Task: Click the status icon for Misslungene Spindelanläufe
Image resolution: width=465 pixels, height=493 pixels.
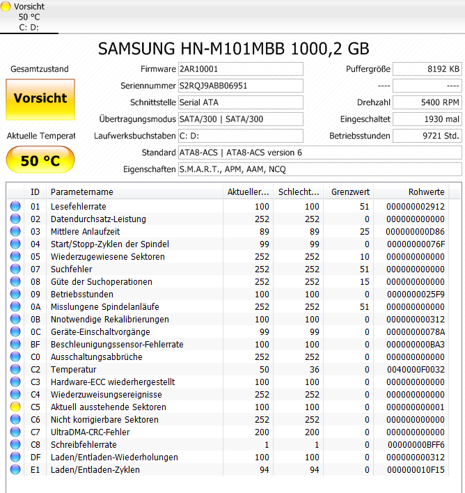Action: click(x=15, y=306)
